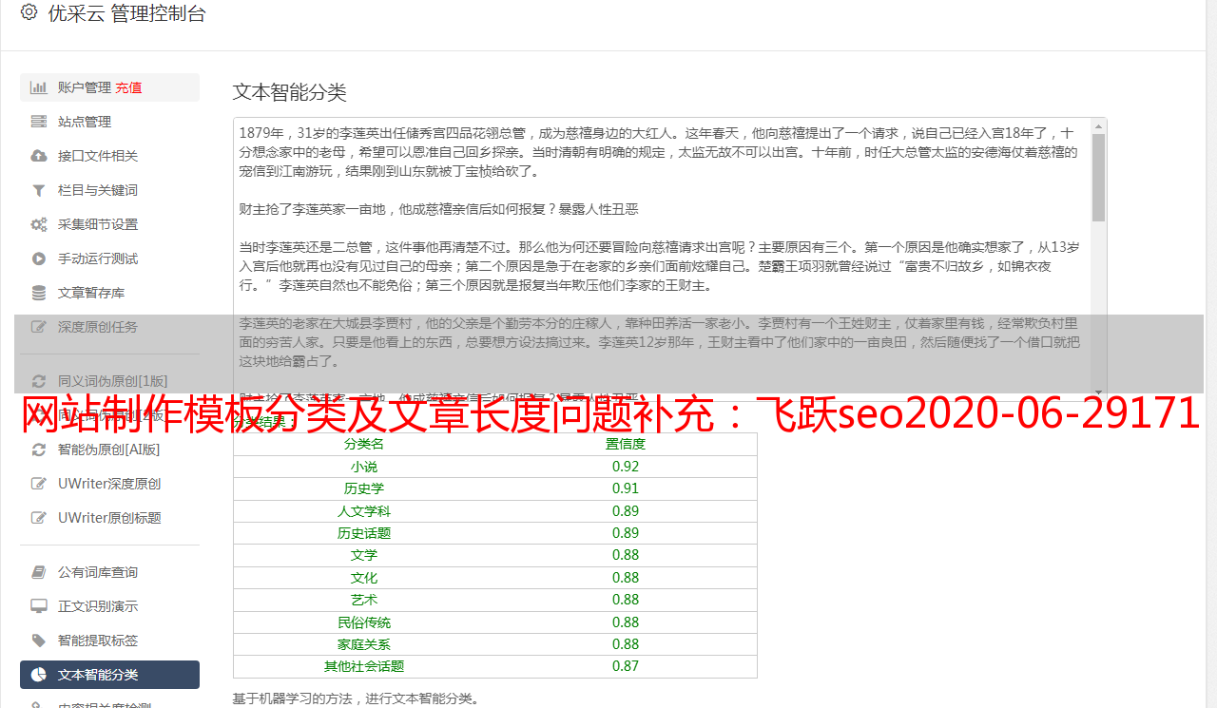The width and height of the screenshot is (1217, 708).
Task: Click the monitor icon for 正文识别演示
Action: [x=39, y=606]
